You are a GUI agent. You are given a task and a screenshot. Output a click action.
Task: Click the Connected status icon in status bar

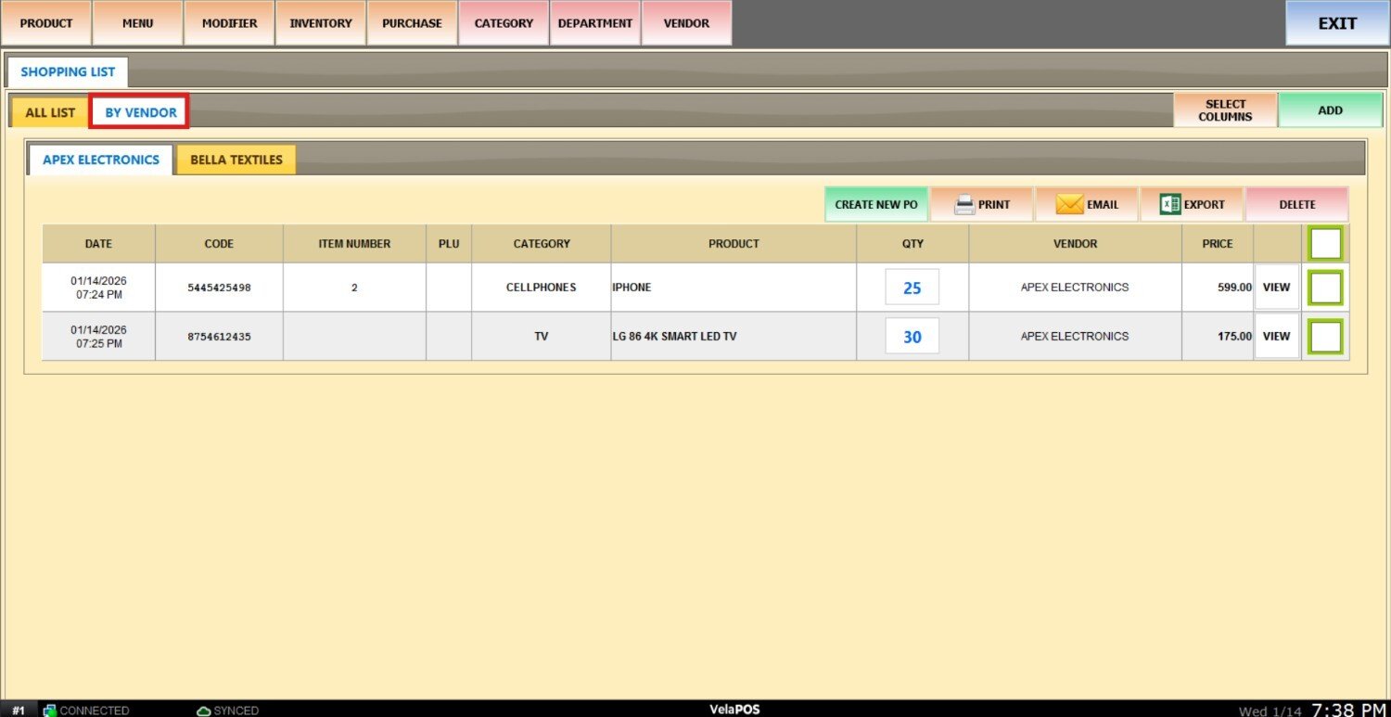(x=50, y=711)
